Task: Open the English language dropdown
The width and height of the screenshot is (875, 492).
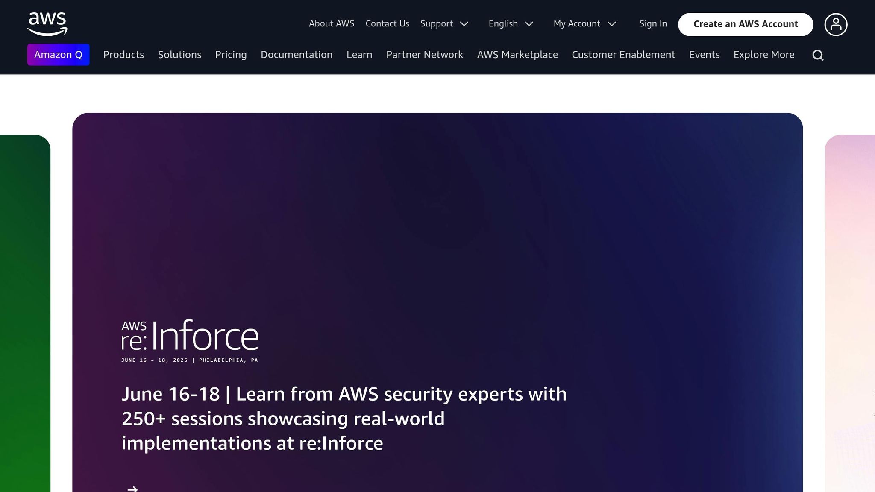Action: point(511,24)
